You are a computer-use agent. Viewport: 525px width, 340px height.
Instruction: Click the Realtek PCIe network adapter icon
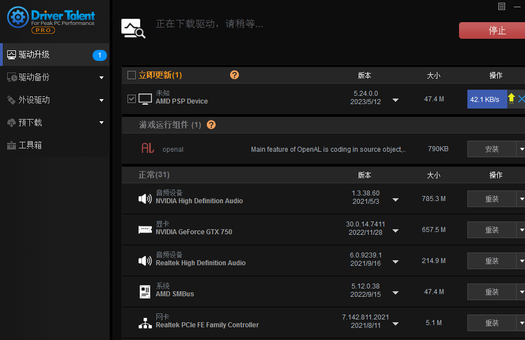[145, 323]
